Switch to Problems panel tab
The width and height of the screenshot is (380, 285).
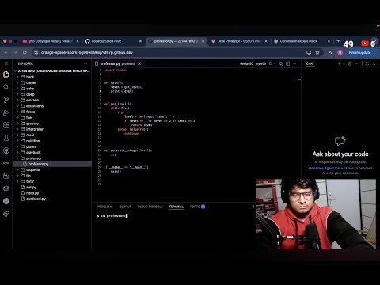point(105,207)
